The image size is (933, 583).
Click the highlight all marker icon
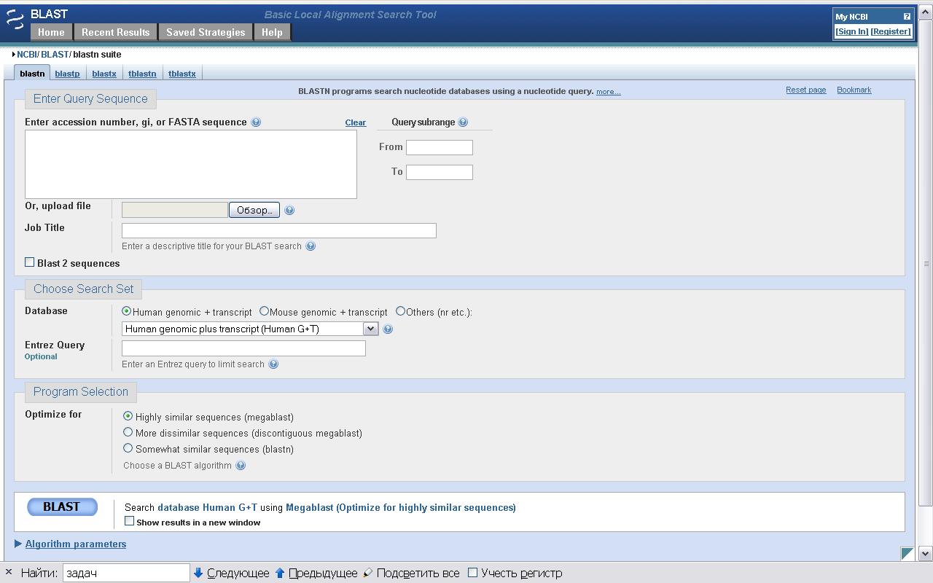pyautogui.click(x=367, y=573)
